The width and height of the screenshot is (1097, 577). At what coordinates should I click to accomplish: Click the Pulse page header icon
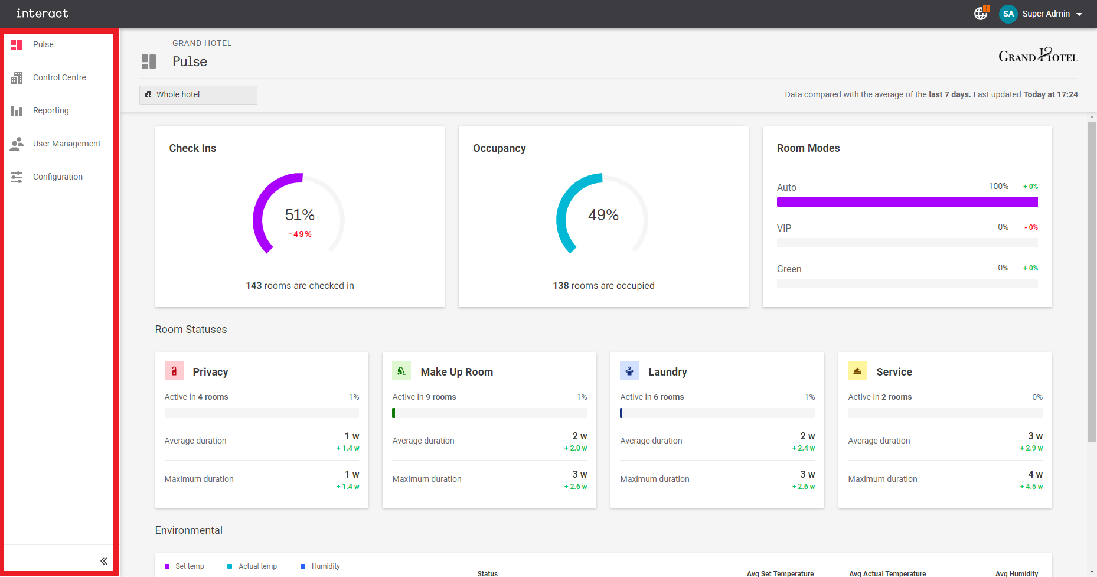(x=149, y=61)
